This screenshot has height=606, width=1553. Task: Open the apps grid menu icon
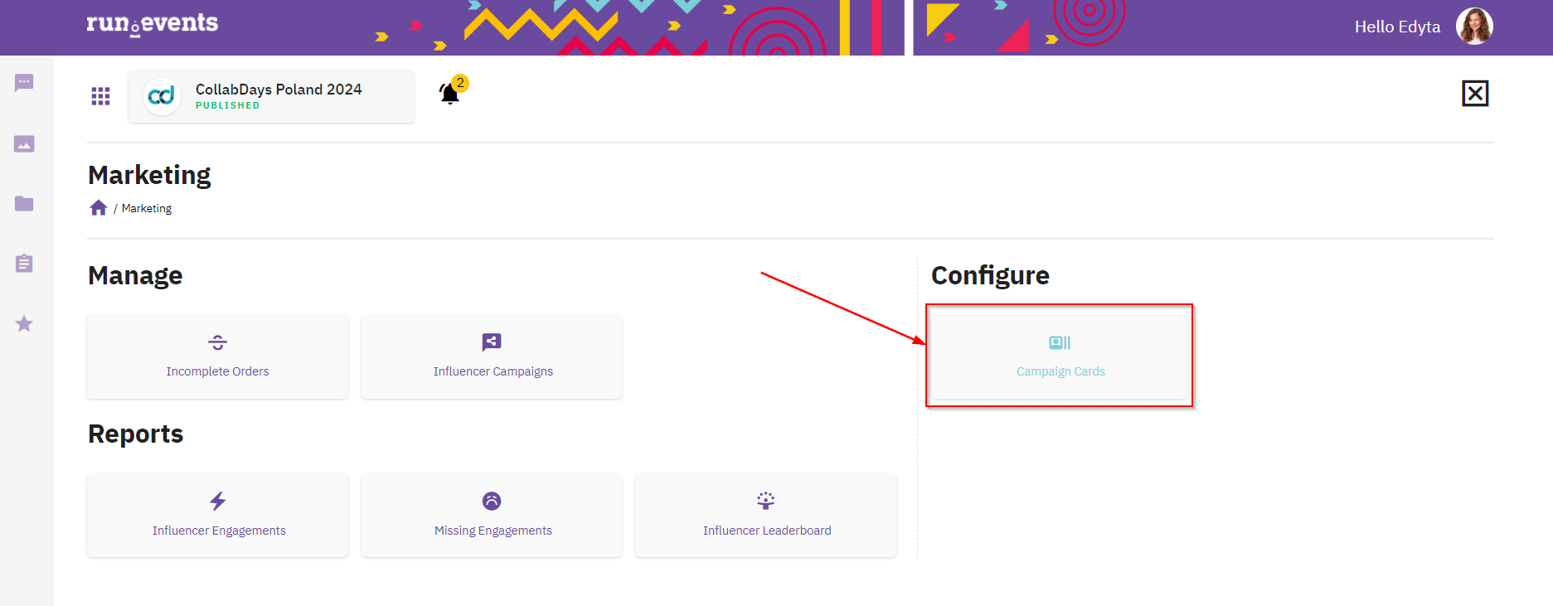(100, 96)
